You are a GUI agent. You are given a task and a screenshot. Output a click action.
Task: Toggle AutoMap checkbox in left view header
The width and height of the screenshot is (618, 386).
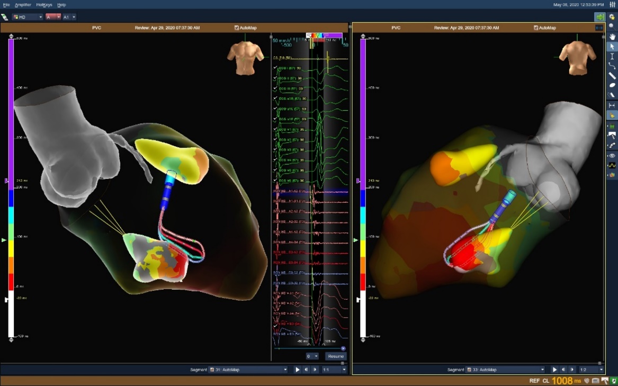click(x=237, y=28)
